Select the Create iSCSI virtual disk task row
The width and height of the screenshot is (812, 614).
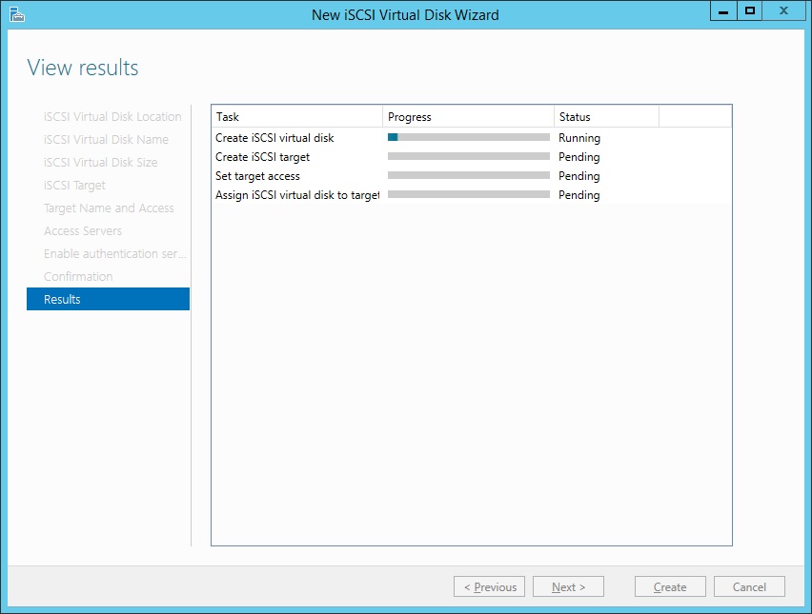point(274,138)
